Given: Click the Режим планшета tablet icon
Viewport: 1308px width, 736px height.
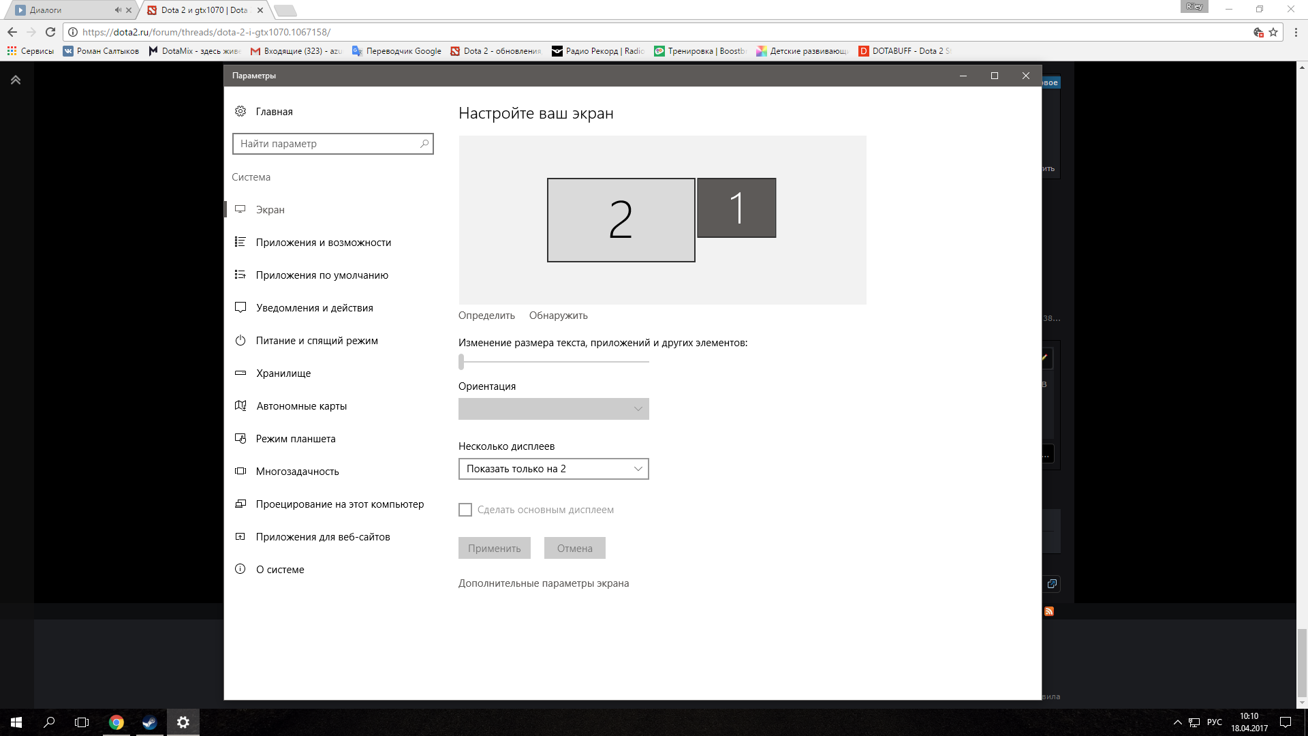Looking at the screenshot, I should pyautogui.click(x=240, y=438).
